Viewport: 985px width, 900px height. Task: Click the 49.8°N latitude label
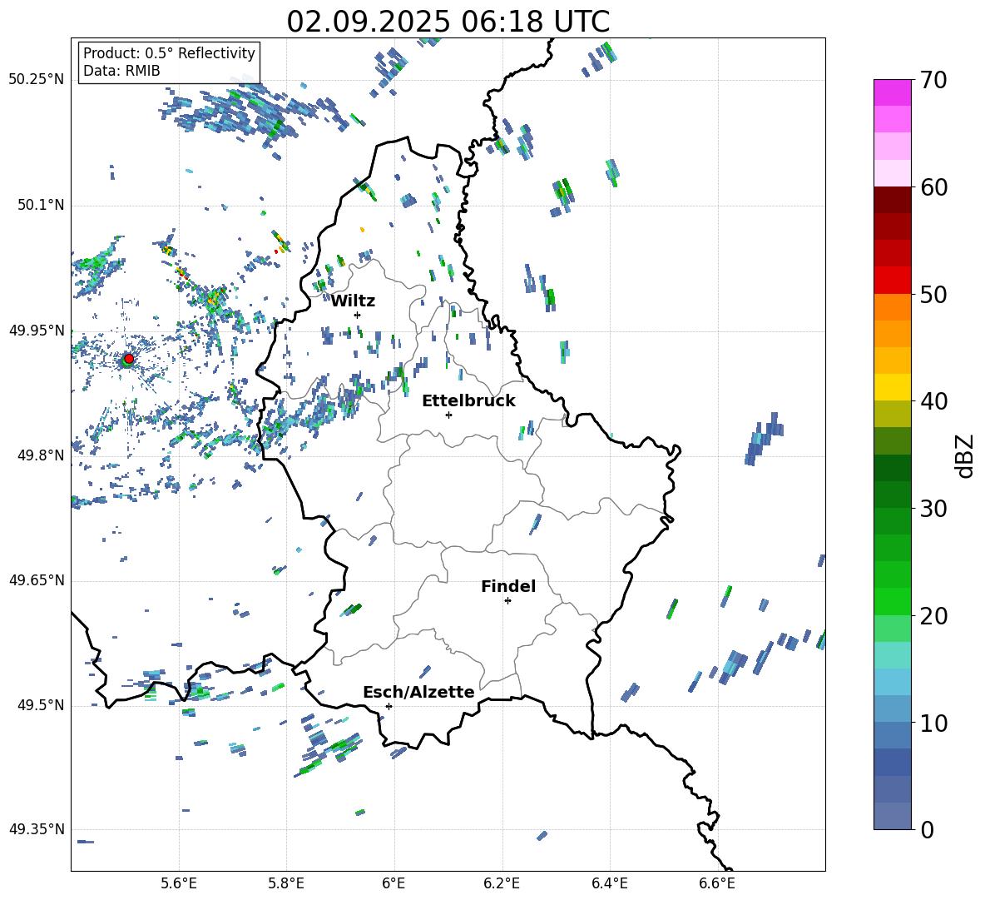point(41,455)
